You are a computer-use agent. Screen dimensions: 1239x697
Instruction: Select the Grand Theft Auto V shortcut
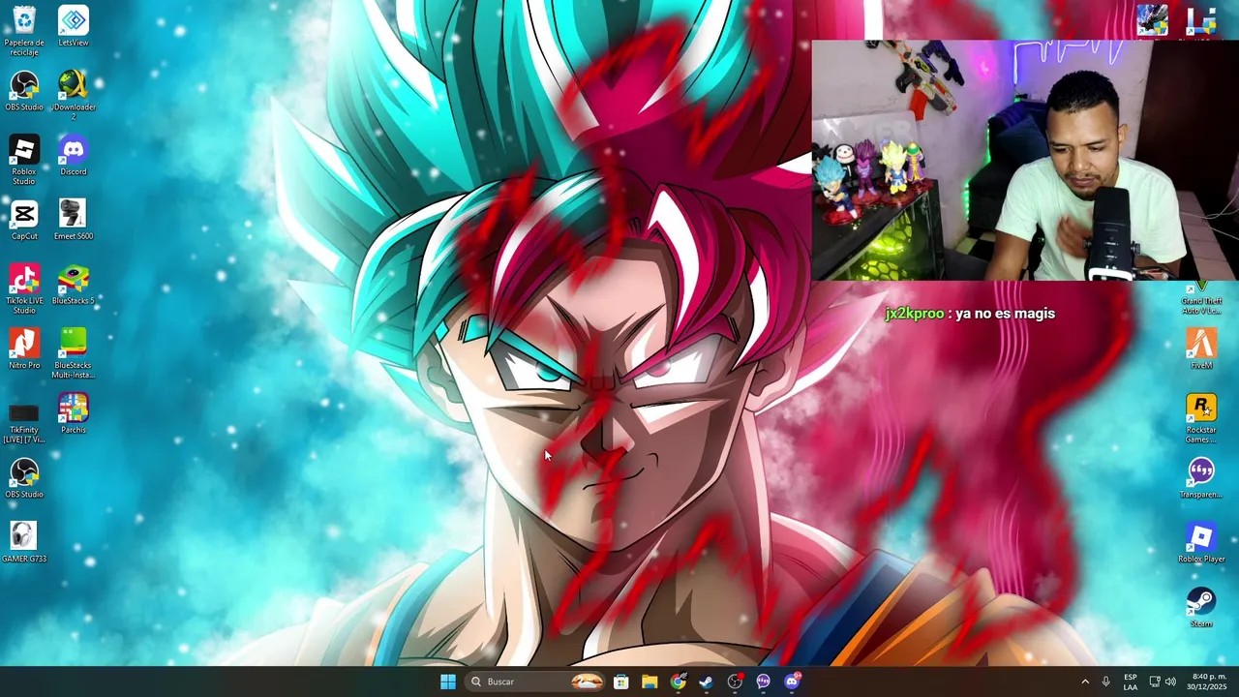pyautogui.click(x=1201, y=298)
